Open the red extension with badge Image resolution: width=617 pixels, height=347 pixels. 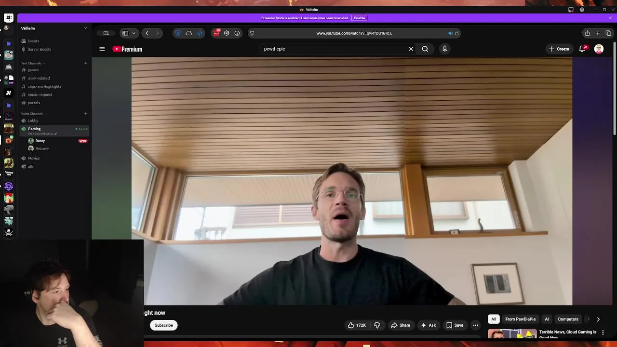tap(216, 33)
